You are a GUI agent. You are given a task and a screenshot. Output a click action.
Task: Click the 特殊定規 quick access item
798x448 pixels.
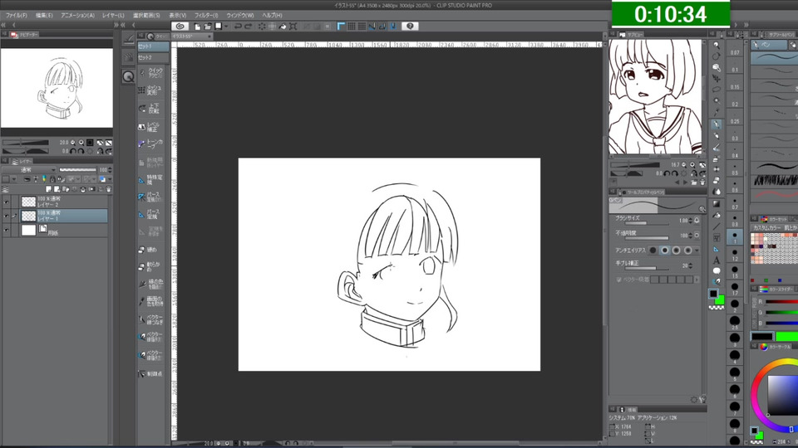(150, 180)
